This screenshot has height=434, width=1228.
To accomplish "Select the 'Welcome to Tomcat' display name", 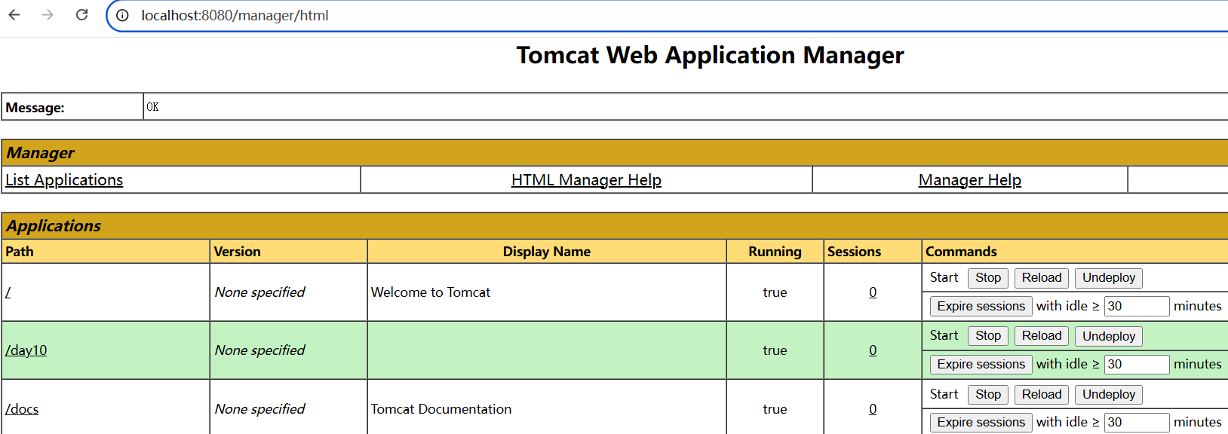I will pyautogui.click(x=431, y=292).
